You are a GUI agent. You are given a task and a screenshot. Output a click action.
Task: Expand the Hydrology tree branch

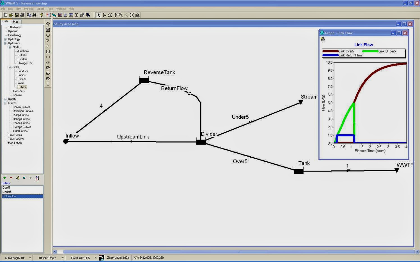(x=5, y=39)
